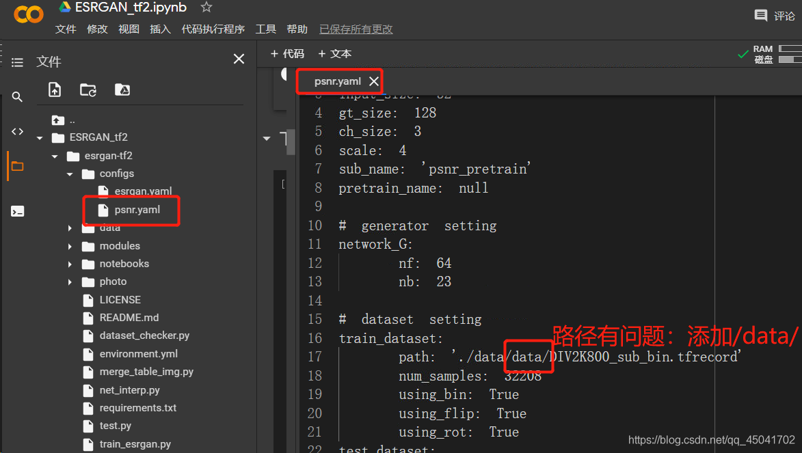Expand the notebooks folder

pos(70,264)
